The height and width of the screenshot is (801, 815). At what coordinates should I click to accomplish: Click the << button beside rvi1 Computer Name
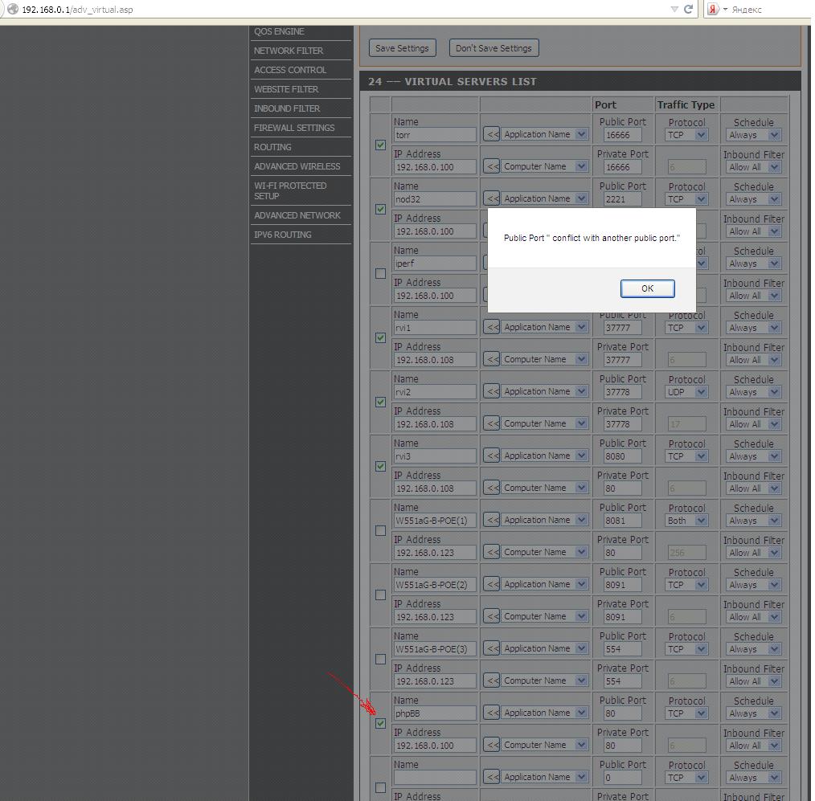tap(492, 360)
